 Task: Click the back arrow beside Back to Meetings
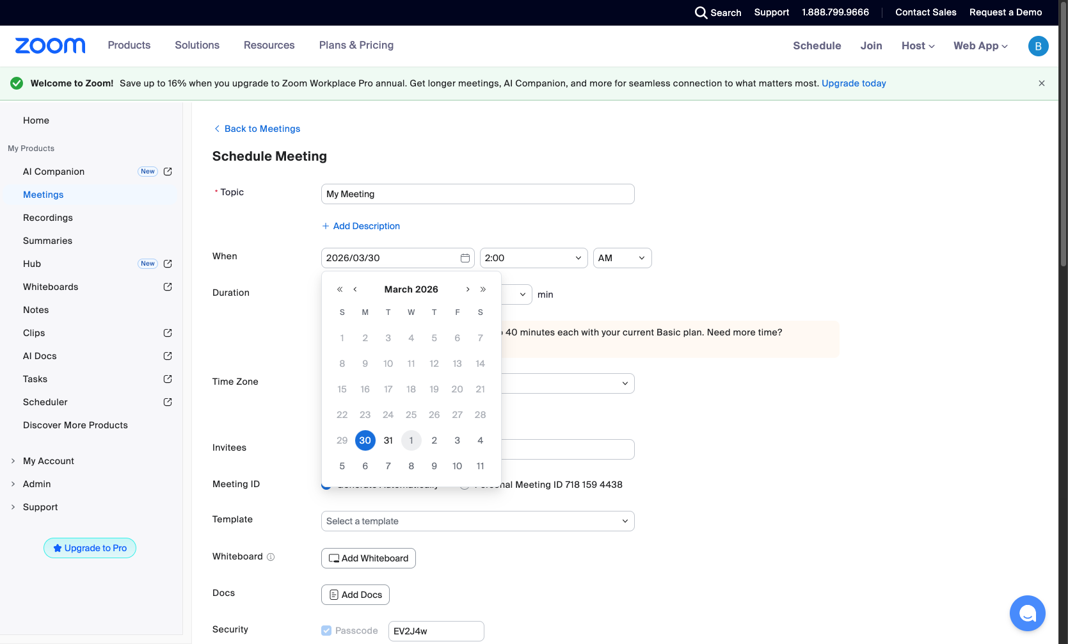(217, 129)
